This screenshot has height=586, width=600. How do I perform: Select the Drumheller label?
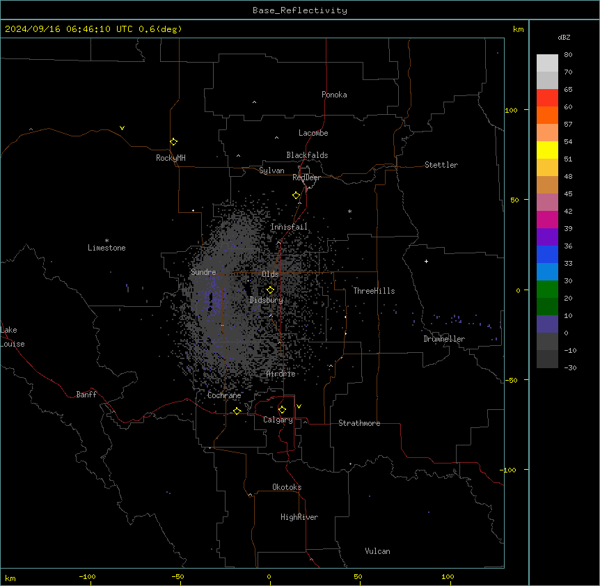444,339
